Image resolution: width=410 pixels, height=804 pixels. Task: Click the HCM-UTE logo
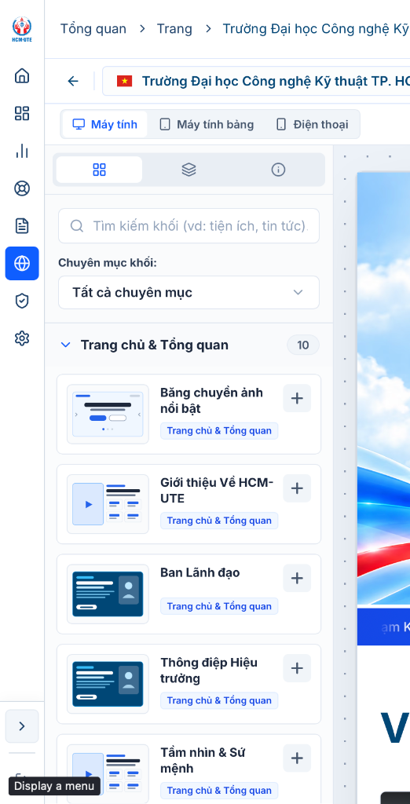click(22, 29)
